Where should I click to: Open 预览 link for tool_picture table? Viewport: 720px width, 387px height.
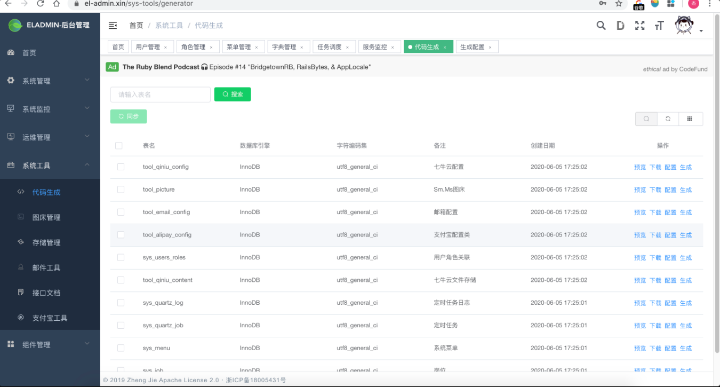pos(639,189)
